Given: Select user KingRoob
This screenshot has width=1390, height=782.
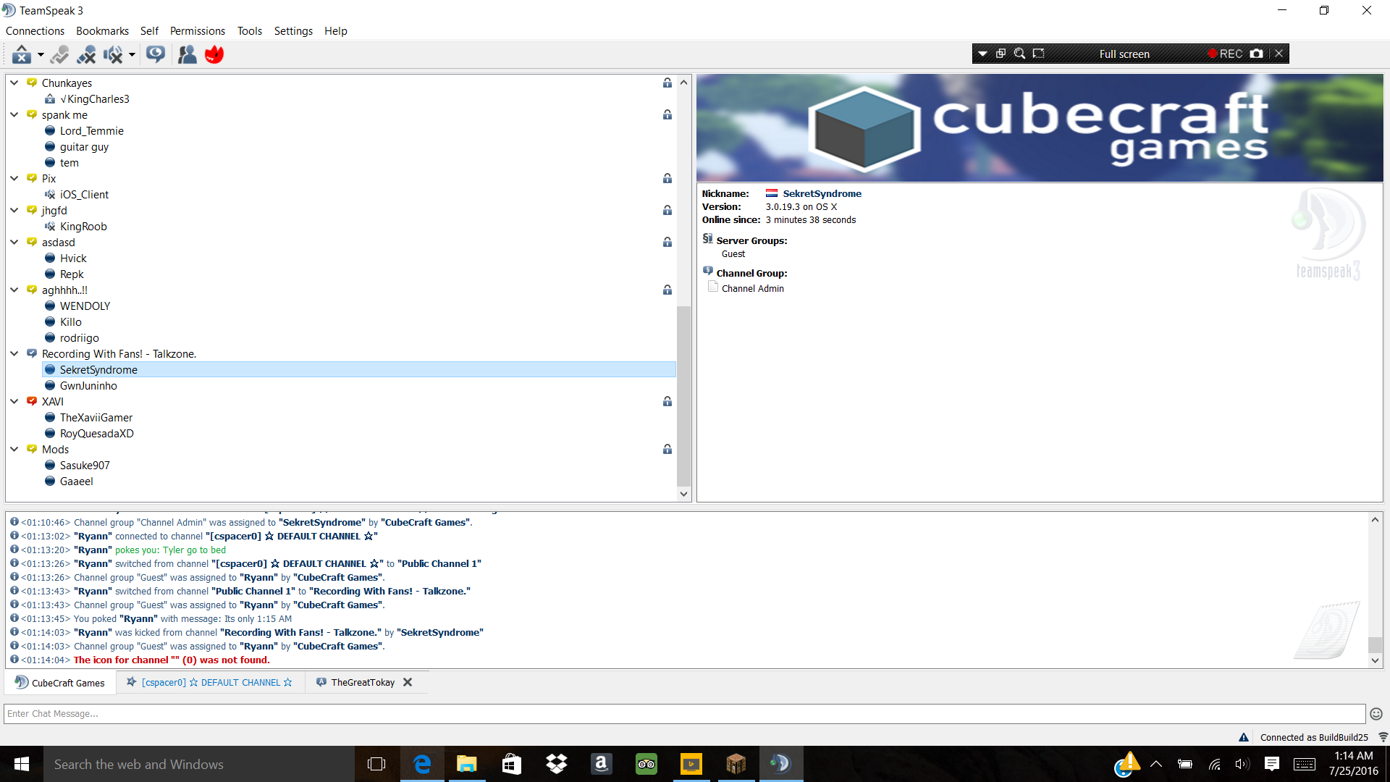Looking at the screenshot, I should pyautogui.click(x=83, y=227).
